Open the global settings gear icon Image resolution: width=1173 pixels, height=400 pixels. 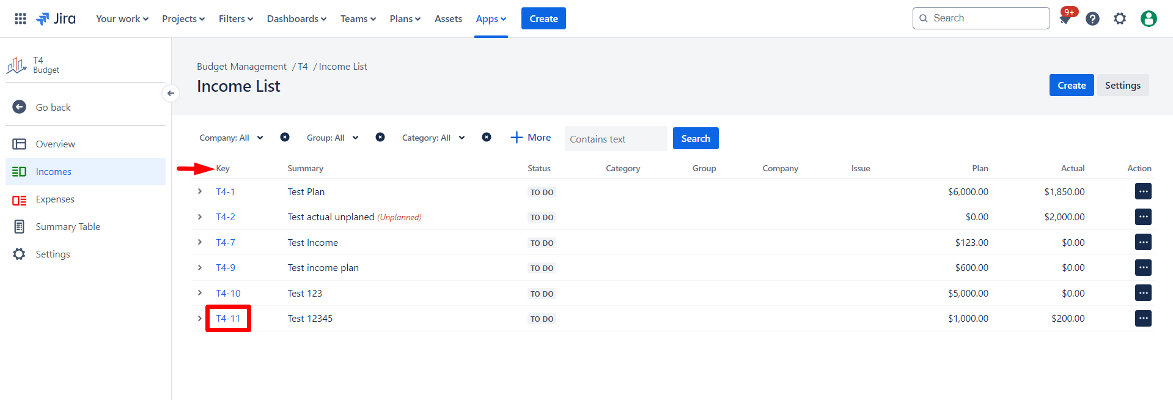coord(1120,19)
